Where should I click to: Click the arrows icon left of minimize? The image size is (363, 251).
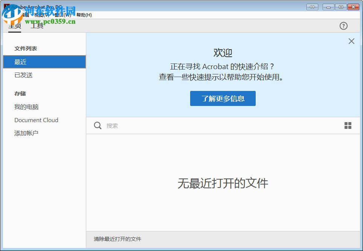coord(312,6)
